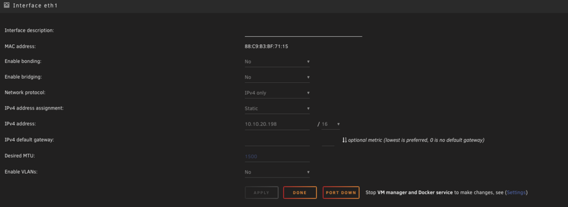Click the IPv4 address assignment label
568x207 pixels.
coord(34,108)
